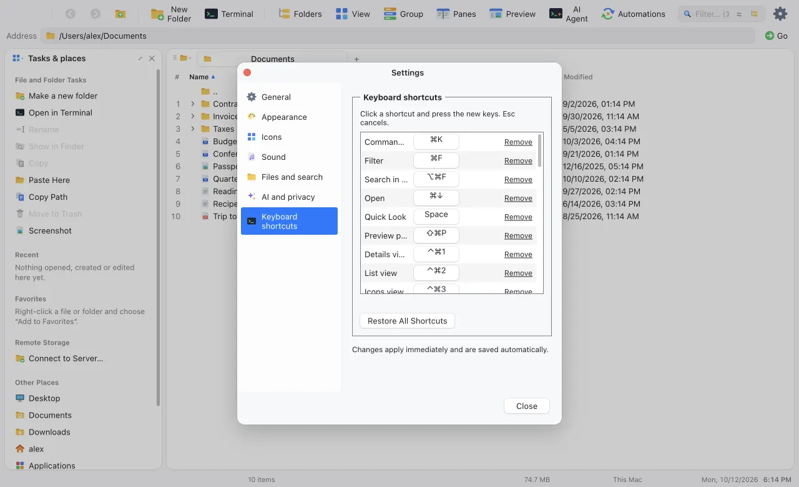Click the ^⌘1 Details view shortcut field

click(x=436, y=254)
